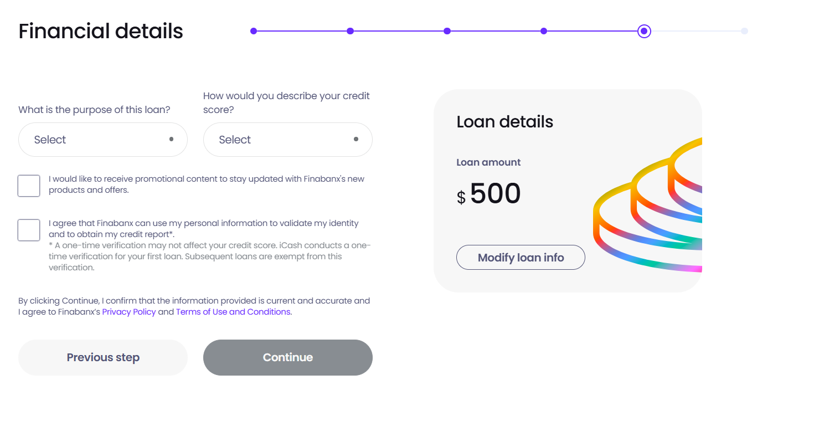Click the dot indicator in loan purpose field
This screenshot has height=426, width=819.
(x=171, y=139)
